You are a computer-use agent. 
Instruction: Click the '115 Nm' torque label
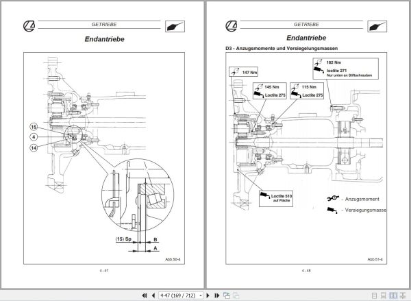click(x=309, y=87)
